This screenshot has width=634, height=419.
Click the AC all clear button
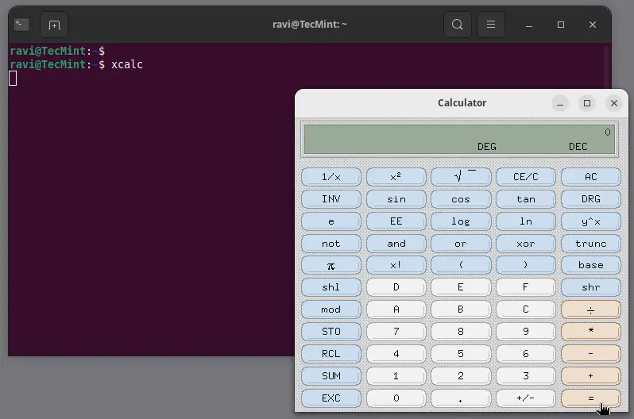tap(591, 177)
